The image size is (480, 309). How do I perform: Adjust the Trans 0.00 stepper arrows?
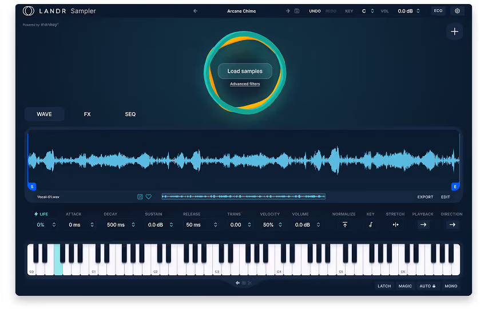coord(249,225)
